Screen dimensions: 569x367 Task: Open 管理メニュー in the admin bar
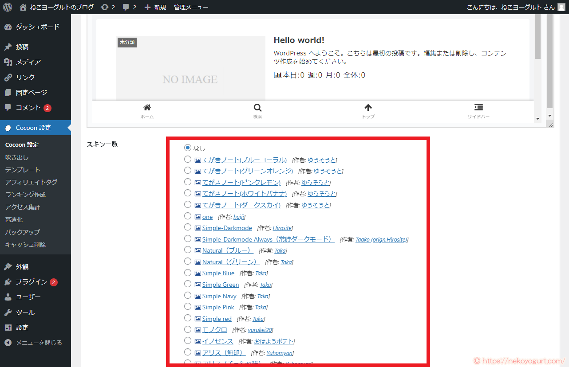tap(191, 7)
